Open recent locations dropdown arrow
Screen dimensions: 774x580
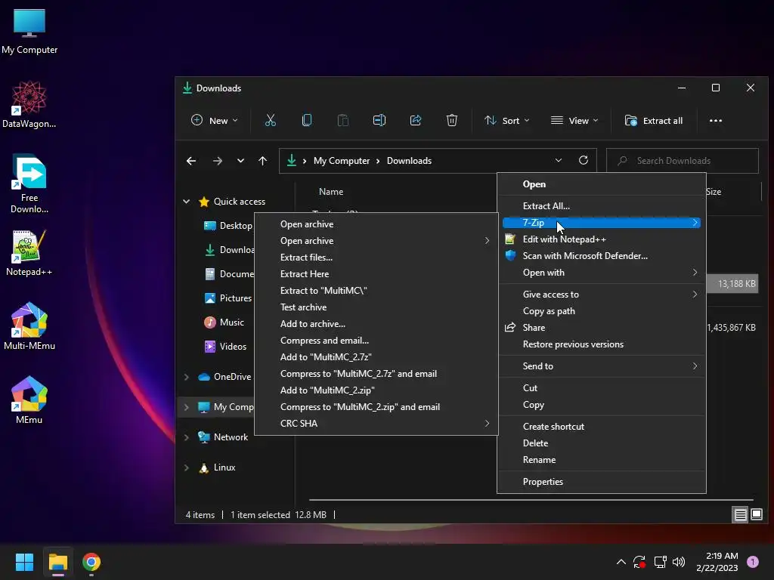240,161
